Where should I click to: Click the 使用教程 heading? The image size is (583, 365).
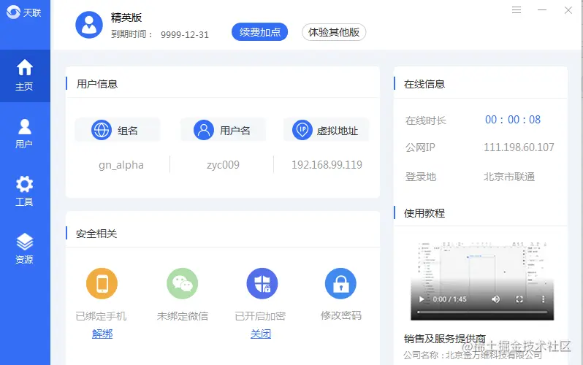pos(424,213)
